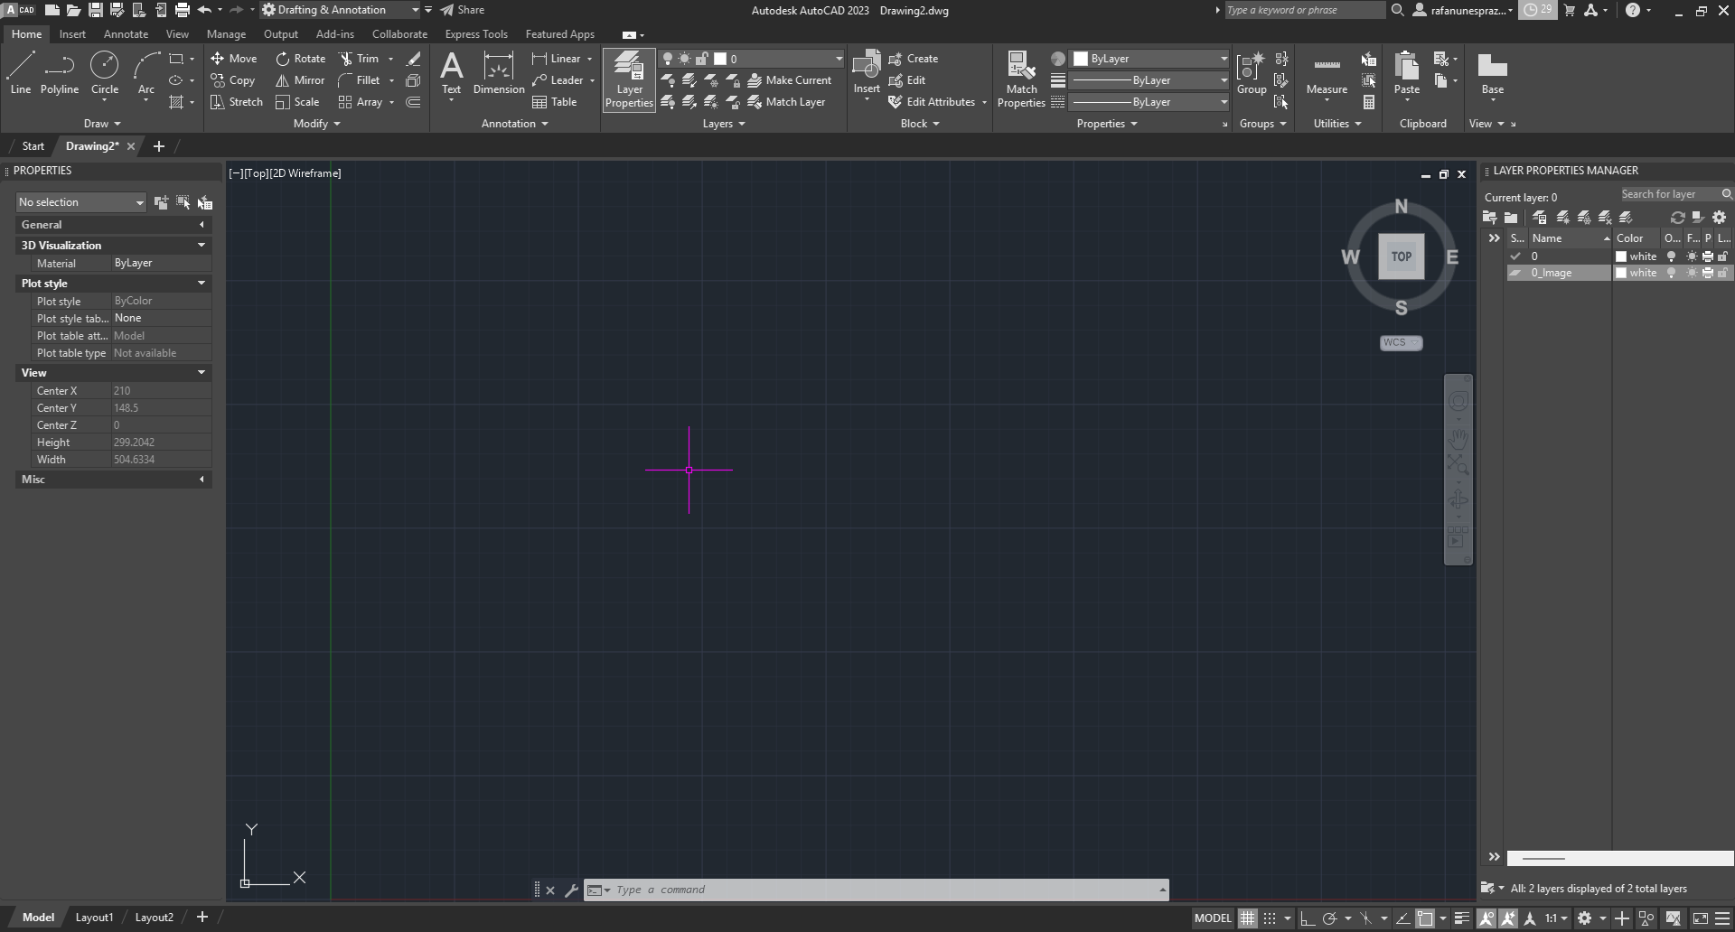
Task: Turn off the 0_Image layer lightbulb
Action: (1671, 272)
